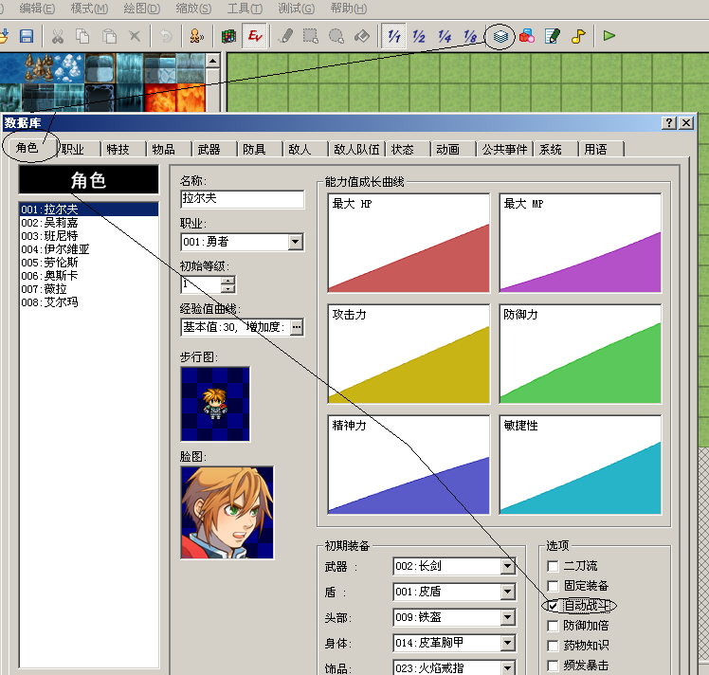This screenshot has height=675, width=709.
Task: Select the Flood fill bucket tool
Action: [x=362, y=36]
